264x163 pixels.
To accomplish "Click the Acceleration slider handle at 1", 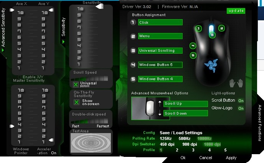I will point(51,140).
